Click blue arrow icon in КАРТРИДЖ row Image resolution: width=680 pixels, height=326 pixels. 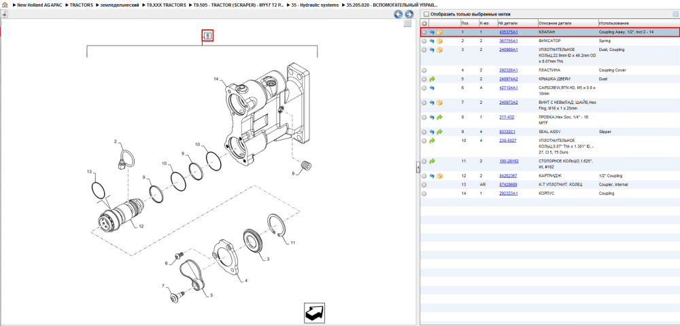[432, 176]
